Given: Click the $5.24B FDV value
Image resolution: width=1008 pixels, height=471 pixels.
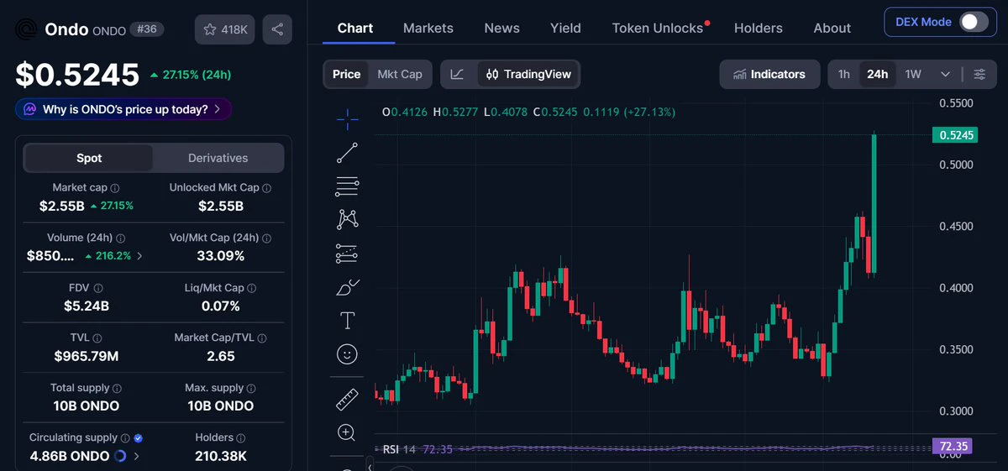Looking at the screenshot, I should click(x=87, y=306).
